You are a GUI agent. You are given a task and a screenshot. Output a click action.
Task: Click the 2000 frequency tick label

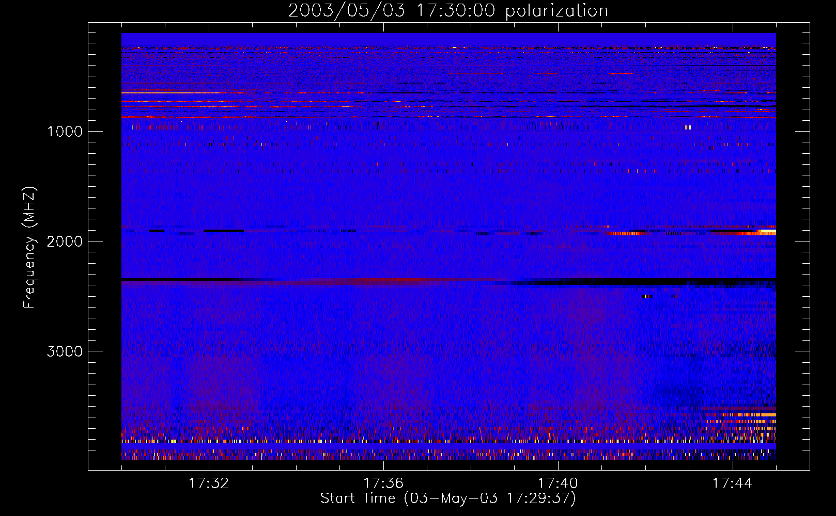[x=65, y=241]
